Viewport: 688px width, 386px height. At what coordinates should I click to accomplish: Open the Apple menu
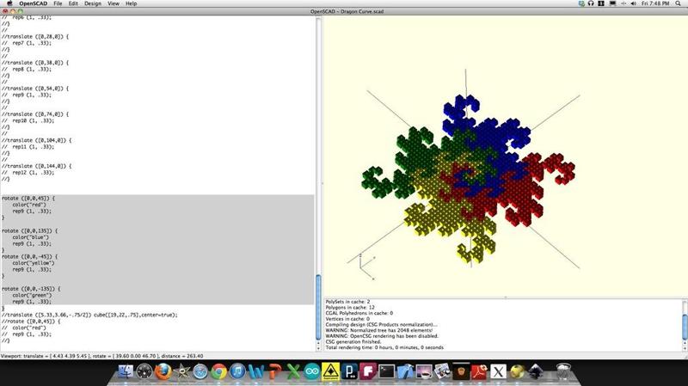pyautogui.click(x=9, y=3)
